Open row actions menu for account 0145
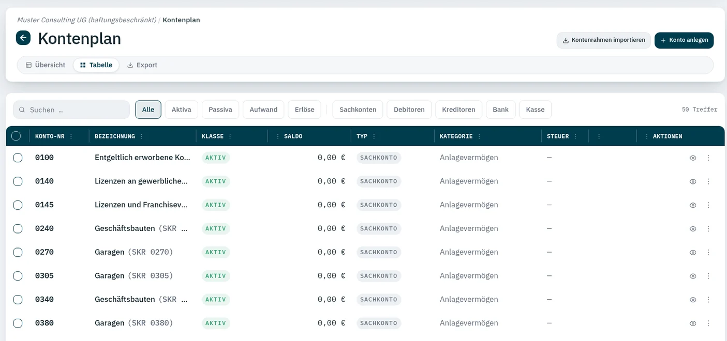Viewport: 727px width, 341px height. pos(708,205)
